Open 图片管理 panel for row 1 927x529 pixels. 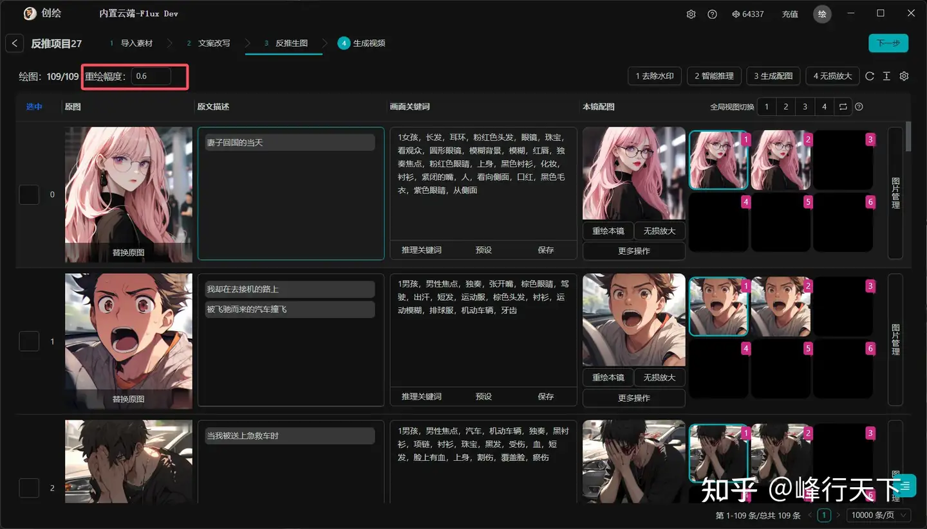click(x=895, y=339)
